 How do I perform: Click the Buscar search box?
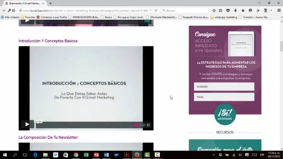[186, 11]
